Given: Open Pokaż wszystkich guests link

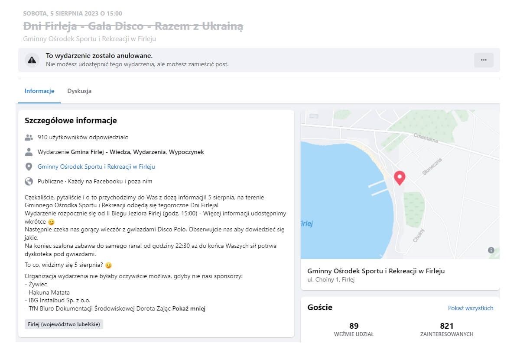Looking at the screenshot, I should [x=471, y=308].
